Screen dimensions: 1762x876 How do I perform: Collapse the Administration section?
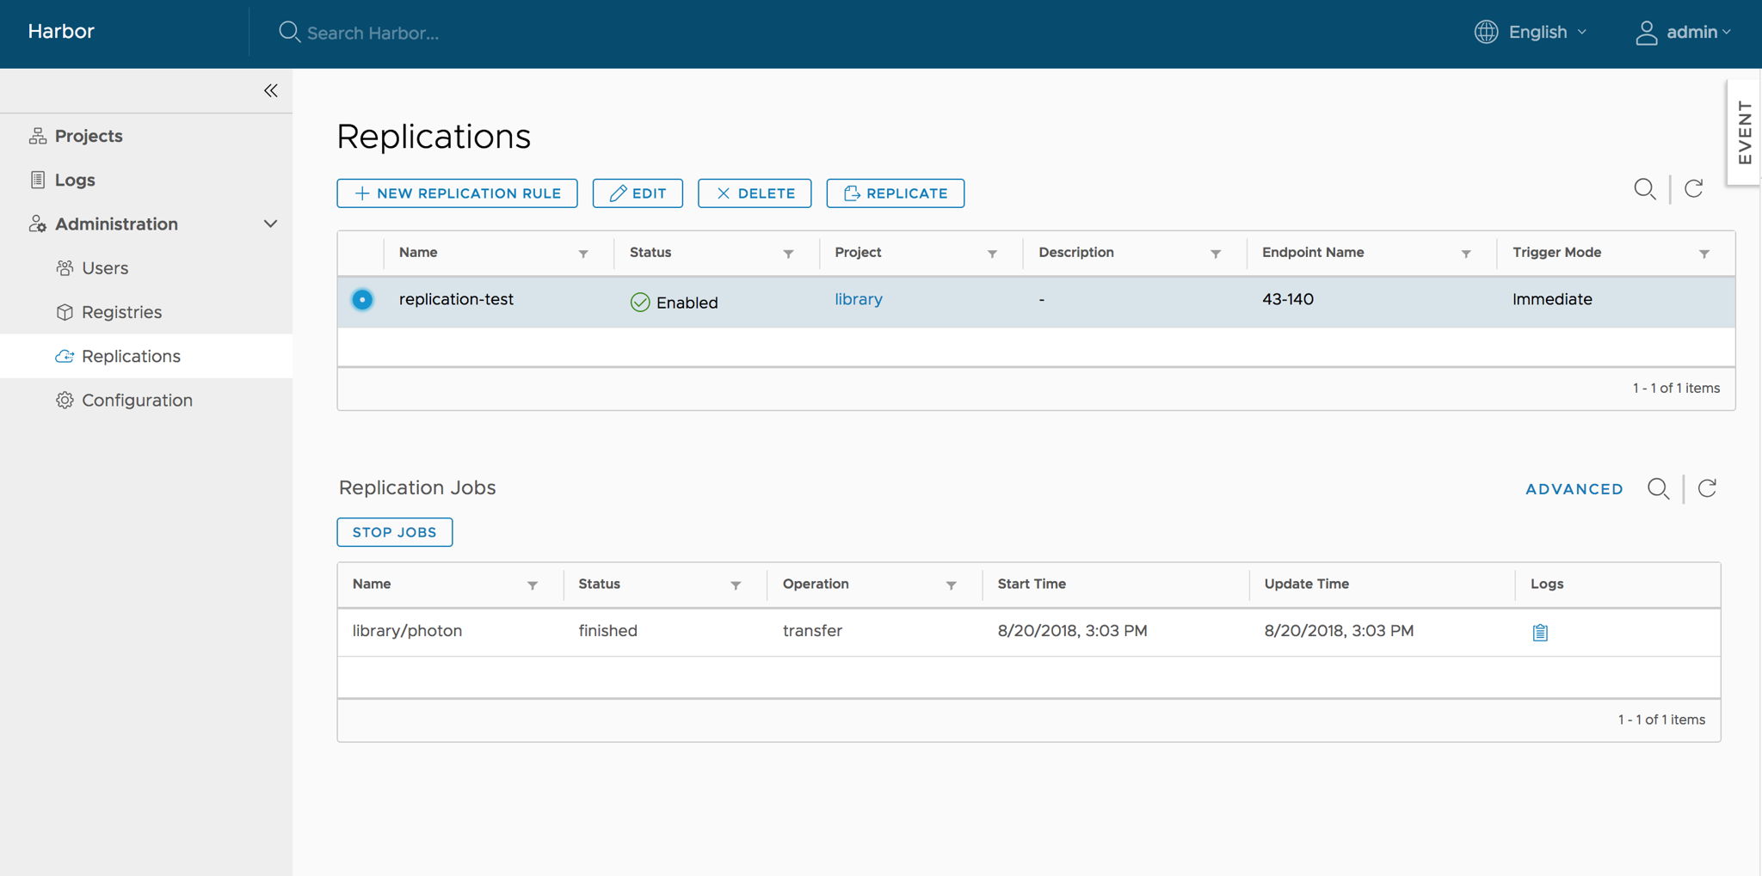pyautogui.click(x=269, y=224)
